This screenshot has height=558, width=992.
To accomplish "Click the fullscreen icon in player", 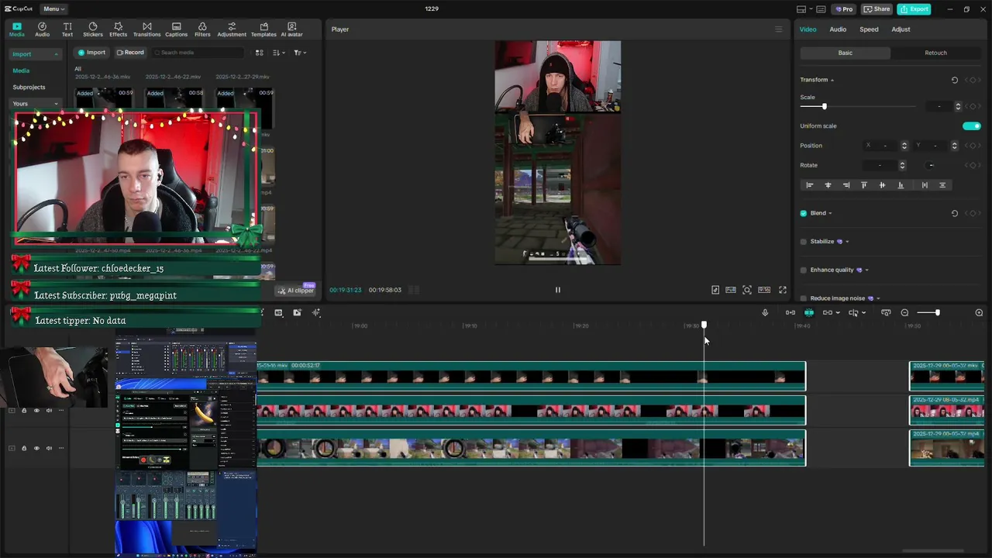I will pos(783,290).
